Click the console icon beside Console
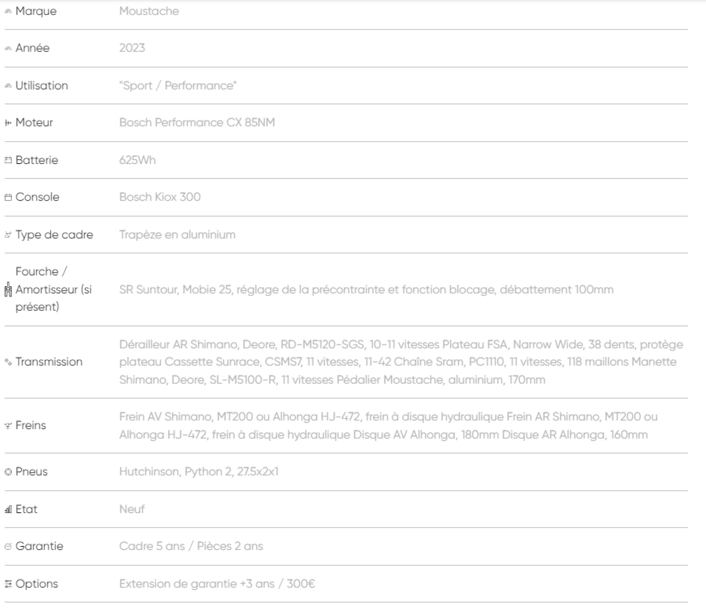This screenshot has height=608, width=706. (x=8, y=197)
